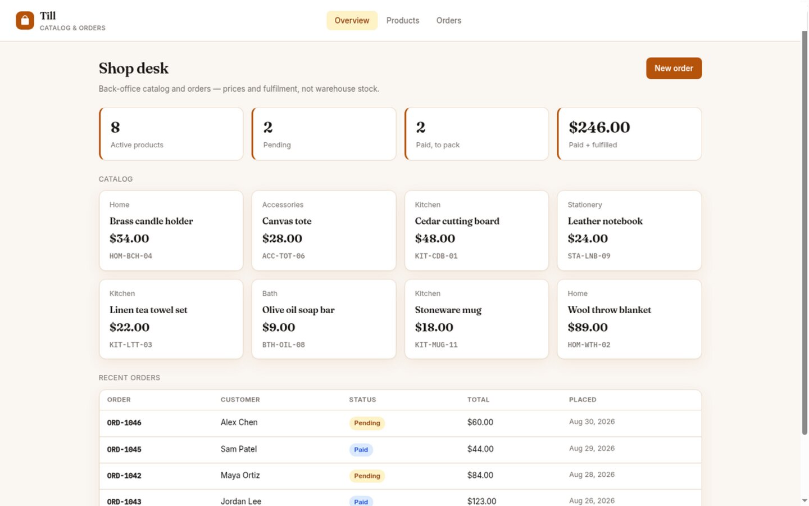Click the $84.00 order total

[480, 475]
